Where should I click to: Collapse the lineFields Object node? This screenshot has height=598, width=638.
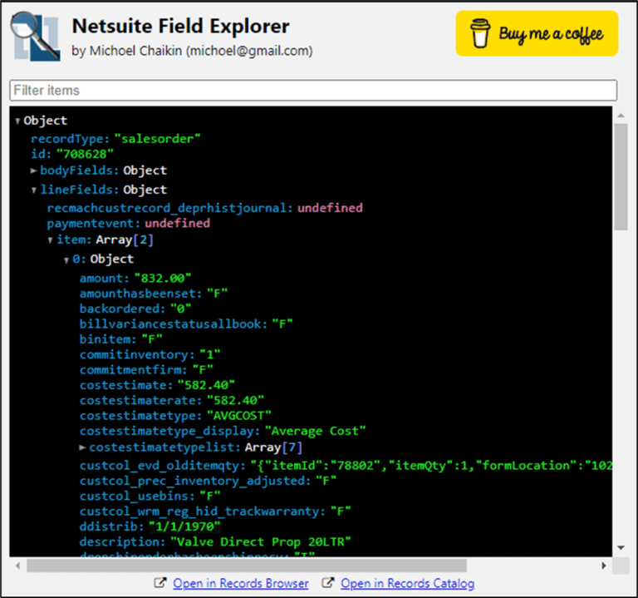(34, 190)
